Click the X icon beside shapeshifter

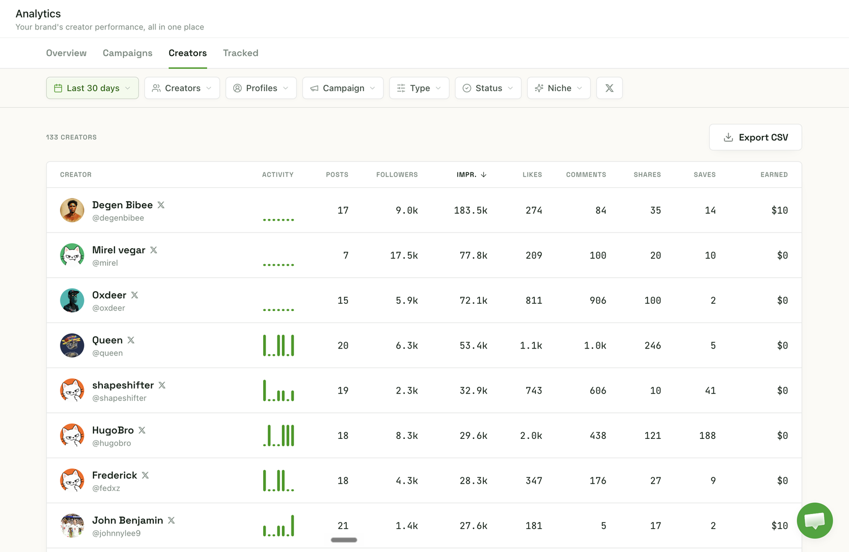tap(162, 385)
